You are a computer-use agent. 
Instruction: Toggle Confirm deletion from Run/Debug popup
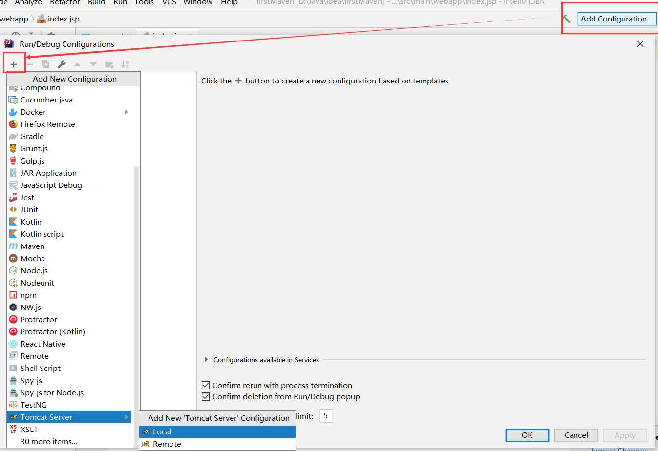206,396
